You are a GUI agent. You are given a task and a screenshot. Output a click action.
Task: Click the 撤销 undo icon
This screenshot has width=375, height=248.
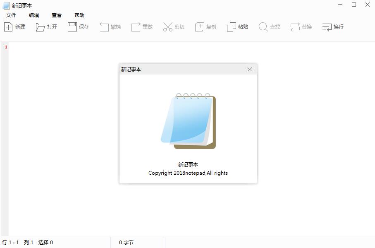tap(110, 26)
